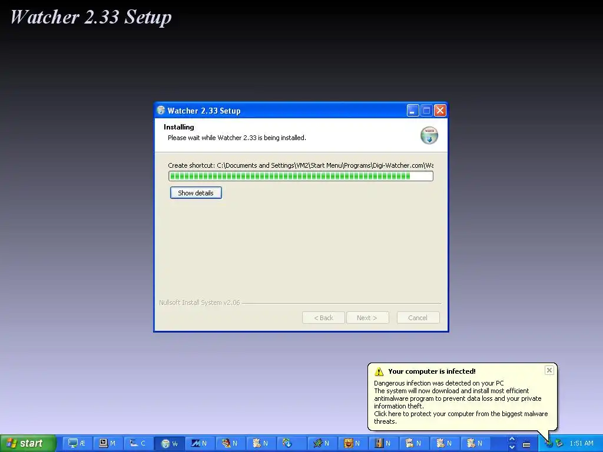Show next taskbar row with down arrow

[x=512, y=447]
